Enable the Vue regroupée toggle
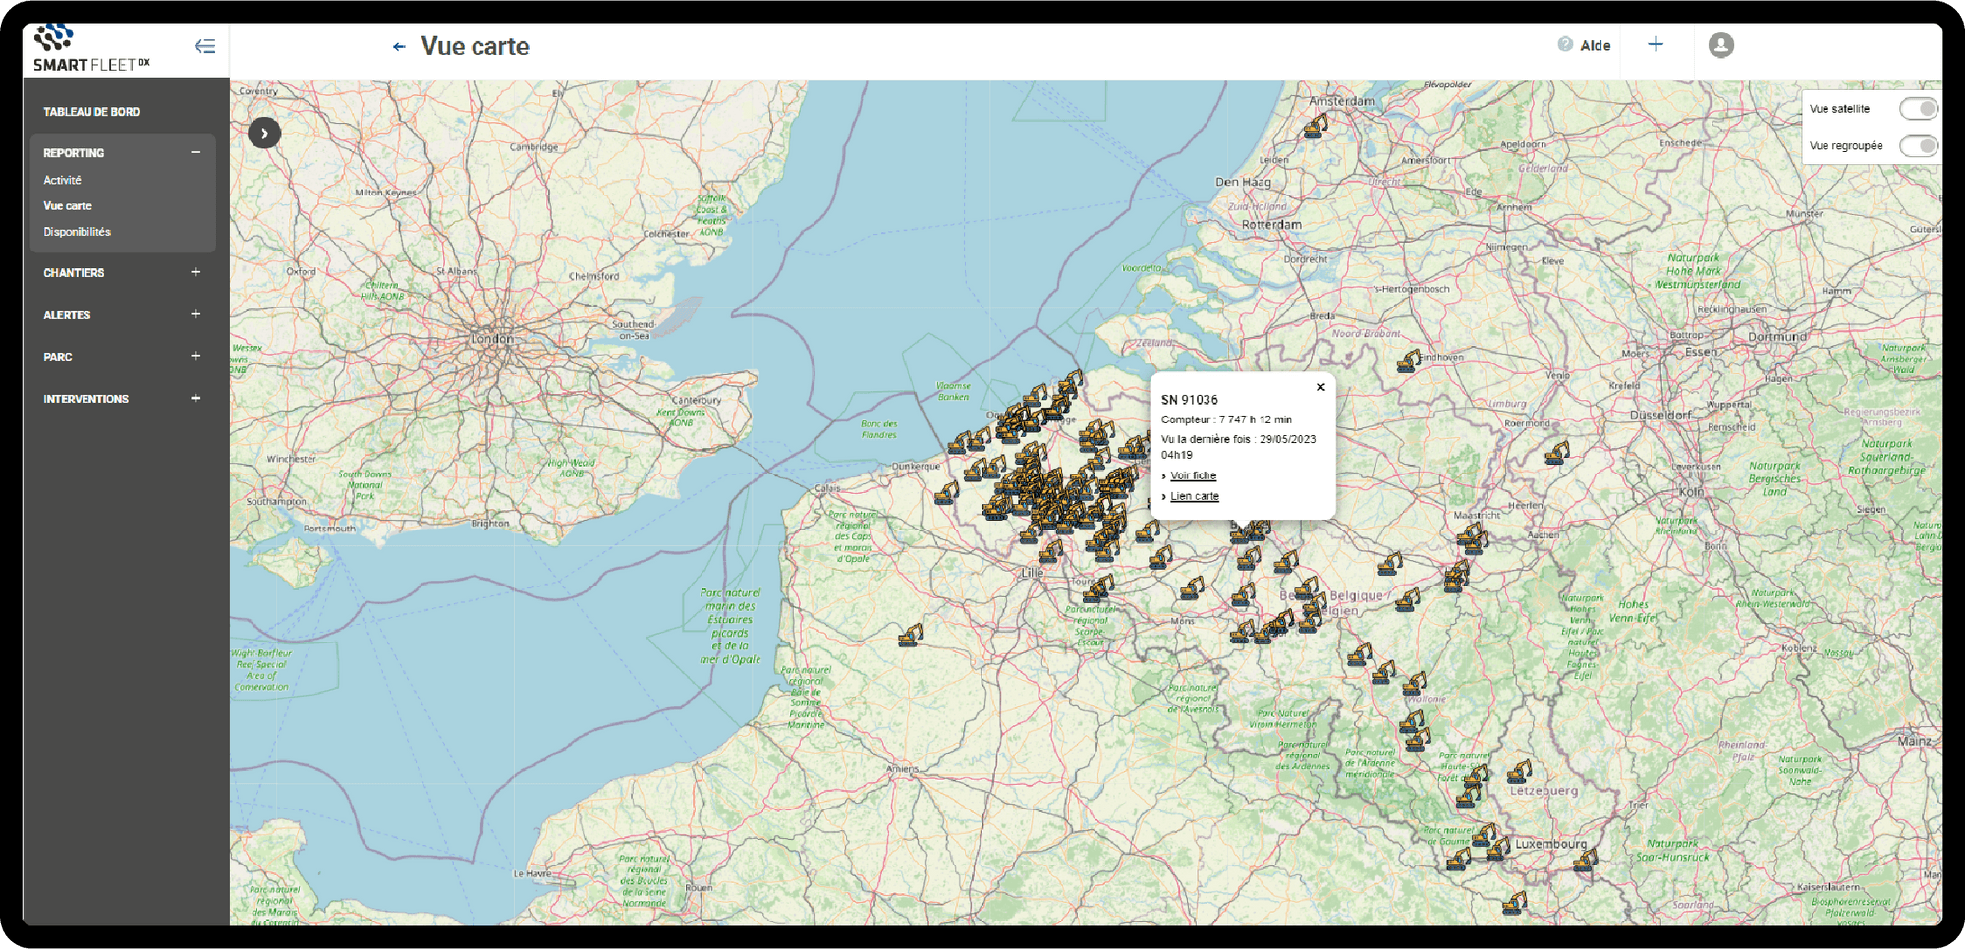Viewport: 1965px width, 949px height. (x=1918, y=145)
